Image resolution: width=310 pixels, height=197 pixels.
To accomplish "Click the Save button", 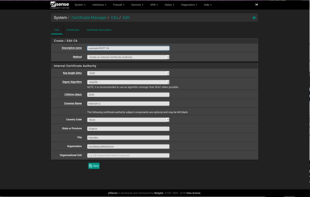I will [x=94, y=165].
